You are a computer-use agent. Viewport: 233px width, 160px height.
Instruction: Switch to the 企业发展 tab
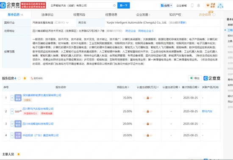tap(143, 14)
